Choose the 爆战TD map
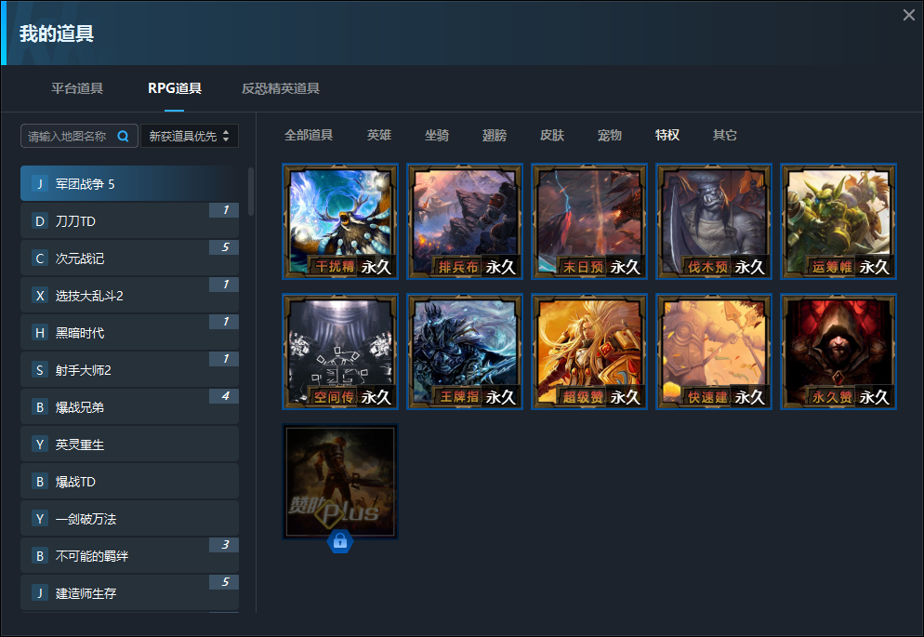 [129, 482]
